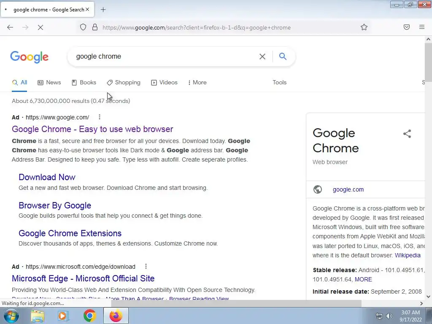Select the All results tab
The width and height of the screenshot is (432, 324).
19,82
